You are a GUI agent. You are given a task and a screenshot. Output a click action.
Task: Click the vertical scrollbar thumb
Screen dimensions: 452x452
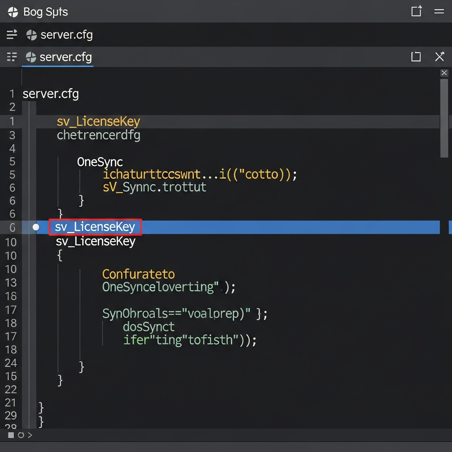[444, 118]
